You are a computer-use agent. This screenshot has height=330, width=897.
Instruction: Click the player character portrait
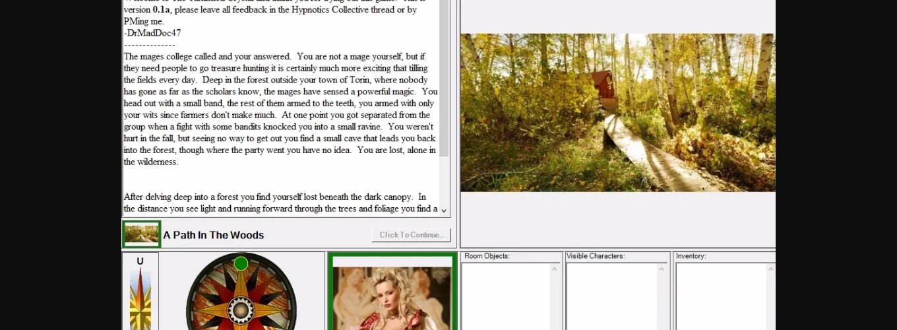392,297
